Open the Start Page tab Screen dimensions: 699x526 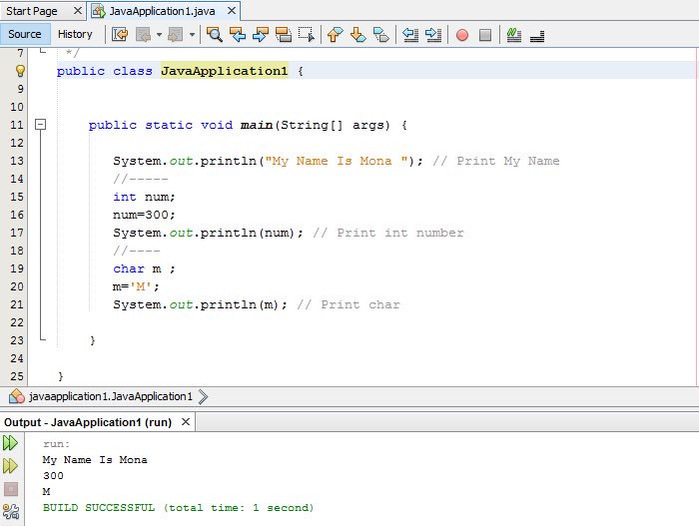pyautogui.click(x=32, y=11)
